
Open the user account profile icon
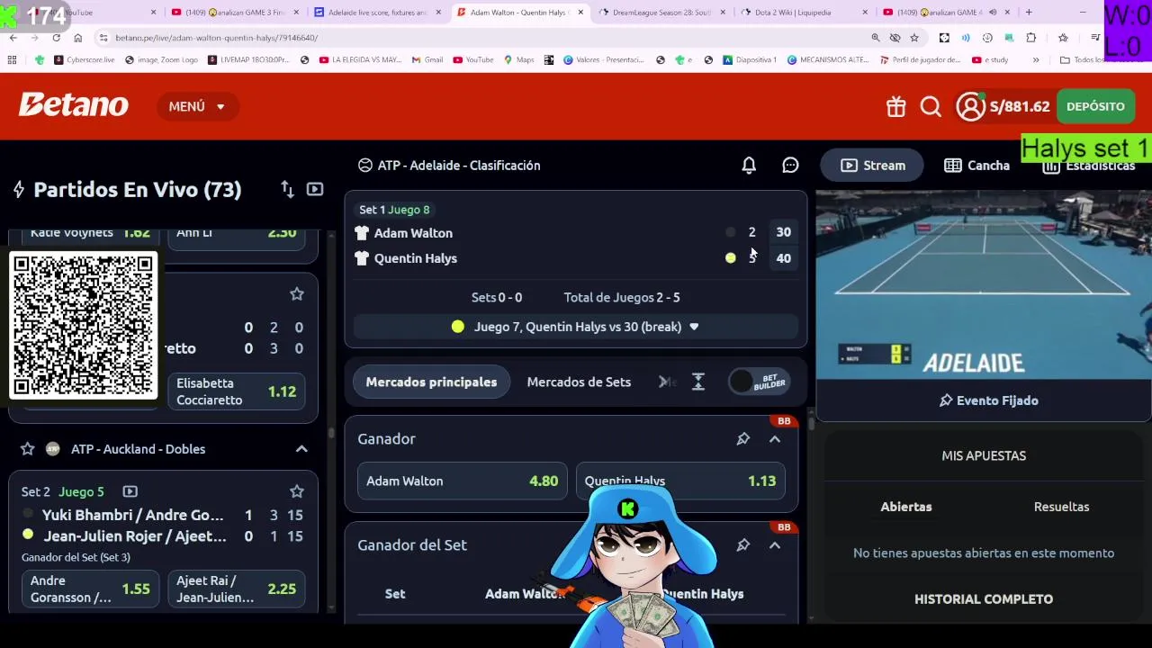(970, 106)
